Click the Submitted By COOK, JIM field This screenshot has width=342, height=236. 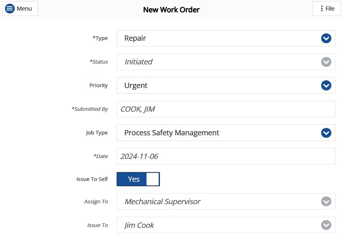pos(226,109)
